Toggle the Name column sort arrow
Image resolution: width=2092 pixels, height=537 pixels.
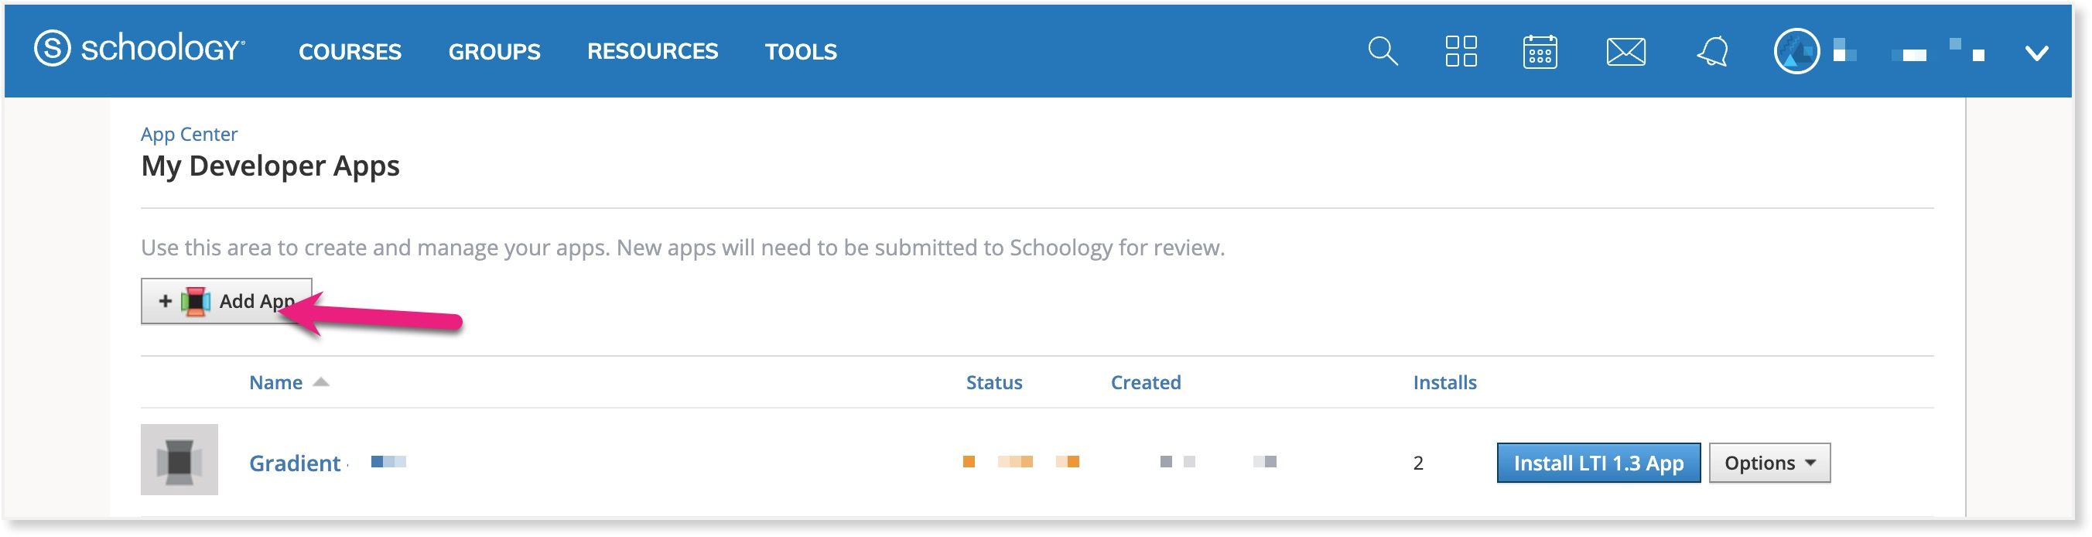321,381
